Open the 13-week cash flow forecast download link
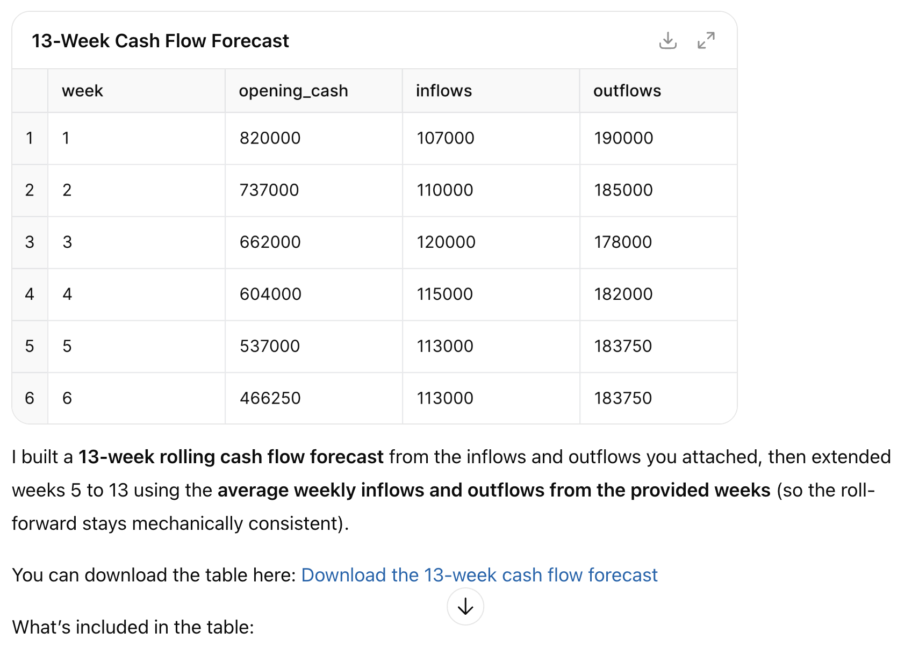Image resolution: width=919 pixels, height=647 pixels. pos(479,575)
